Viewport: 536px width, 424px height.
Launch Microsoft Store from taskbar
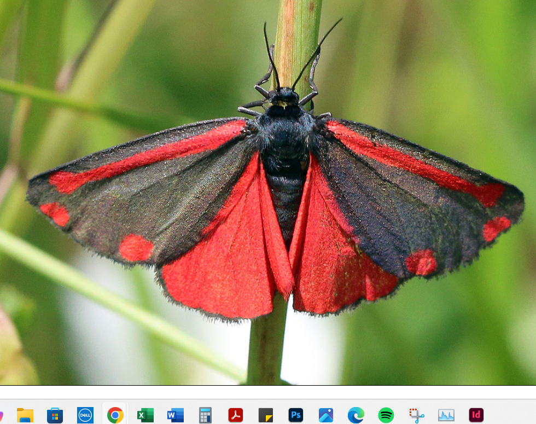point(55,415)
